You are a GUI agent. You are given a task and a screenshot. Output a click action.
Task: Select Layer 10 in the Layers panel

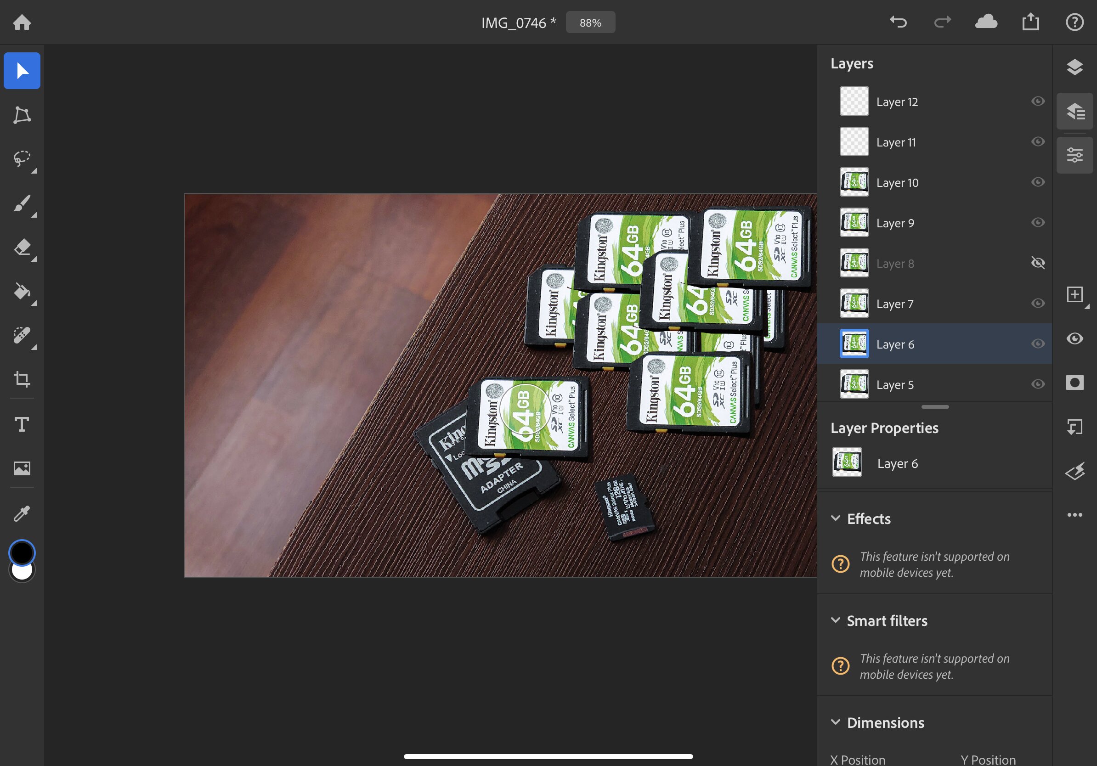(x=934, y=182)
